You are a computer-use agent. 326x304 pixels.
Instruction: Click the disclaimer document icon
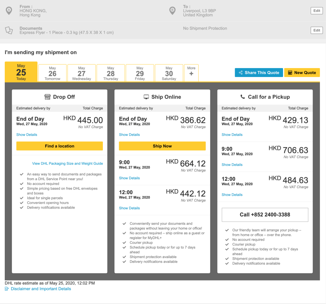(7, 289)
